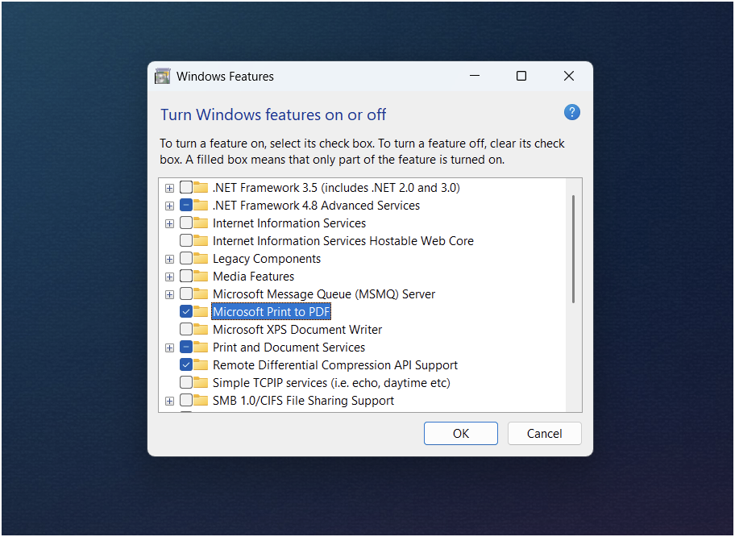
Task: Expand Print and Document Services node
Action: [x=170, y=348]
